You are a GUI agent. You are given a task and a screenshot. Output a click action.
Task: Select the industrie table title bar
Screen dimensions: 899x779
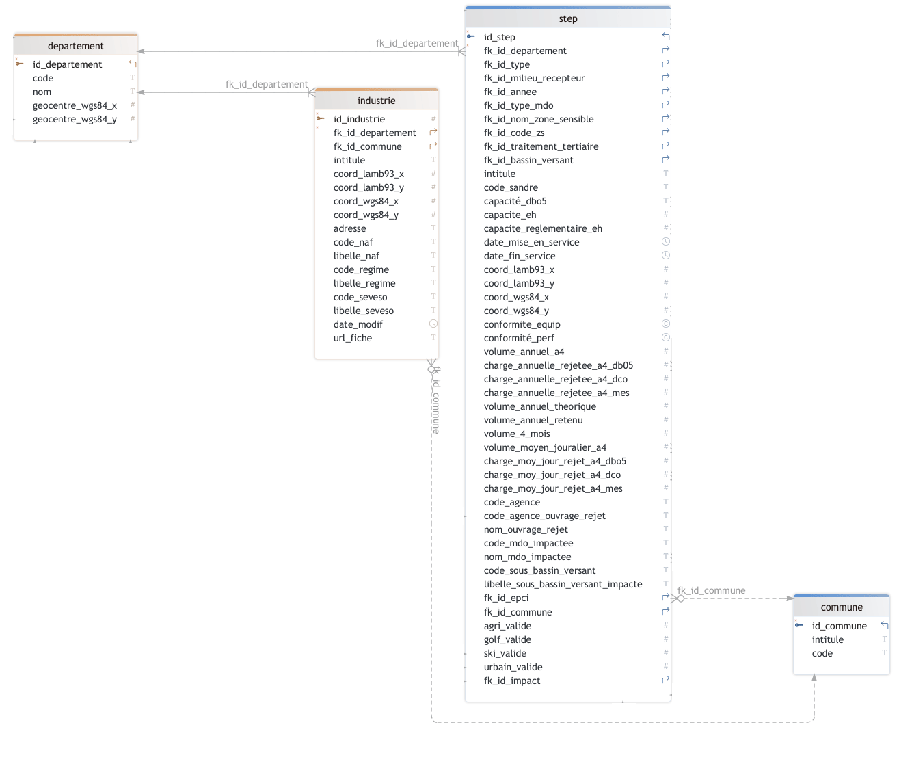tap(376, 101)
